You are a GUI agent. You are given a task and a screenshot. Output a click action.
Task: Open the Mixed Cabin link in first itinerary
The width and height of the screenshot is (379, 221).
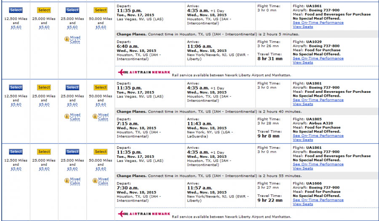click(x=75, y=39)
